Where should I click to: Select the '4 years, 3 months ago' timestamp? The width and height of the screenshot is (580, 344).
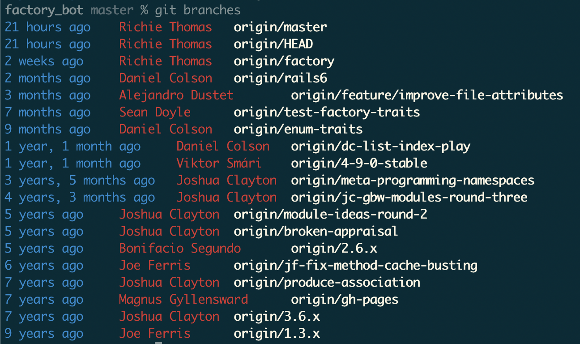coord(80,198)
